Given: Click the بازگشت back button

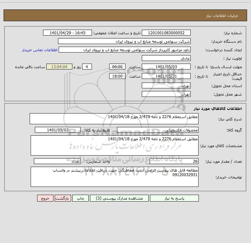Looking at the screenshot, I should point(63,198).
